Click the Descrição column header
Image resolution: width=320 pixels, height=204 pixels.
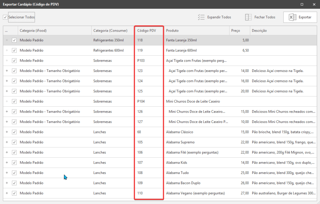click(x=283, y=30)
